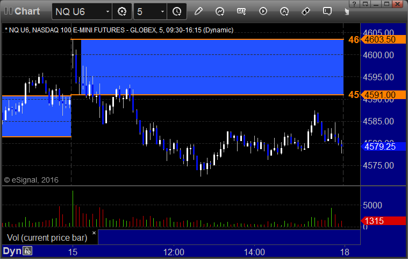Open the interval dropdown showing 5

(x=151, y=12)
